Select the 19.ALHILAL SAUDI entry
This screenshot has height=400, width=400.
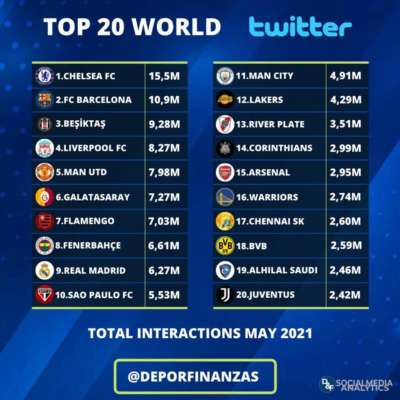277,270
